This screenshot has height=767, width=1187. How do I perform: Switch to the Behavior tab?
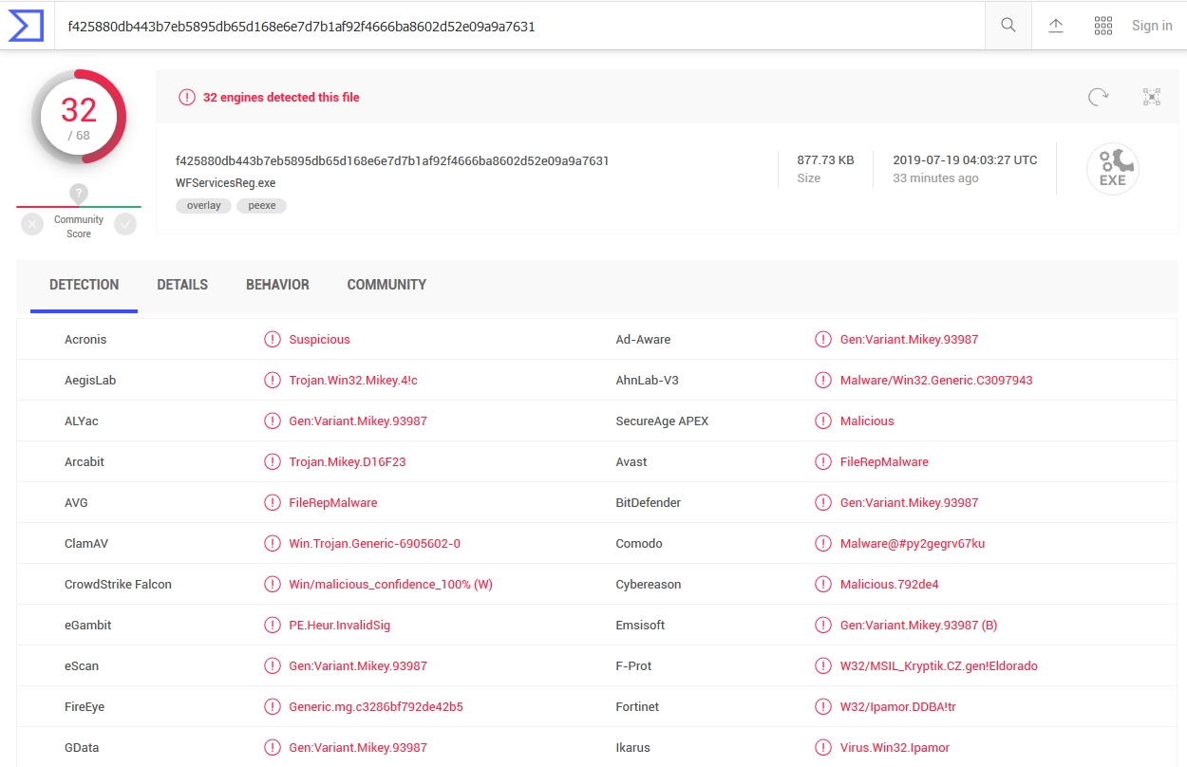tap(277, 284)
